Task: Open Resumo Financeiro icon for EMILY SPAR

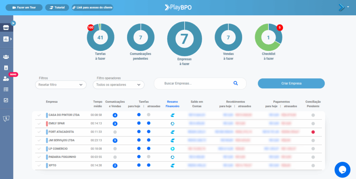Action: click(172, 123)
